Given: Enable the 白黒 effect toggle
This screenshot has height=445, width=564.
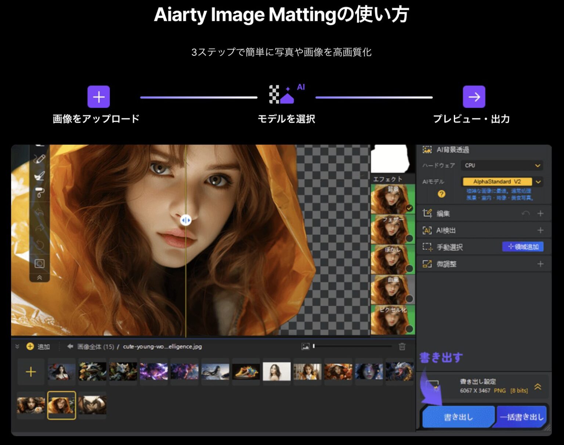Looking at the screenshot, I should [x=410, y=297].
